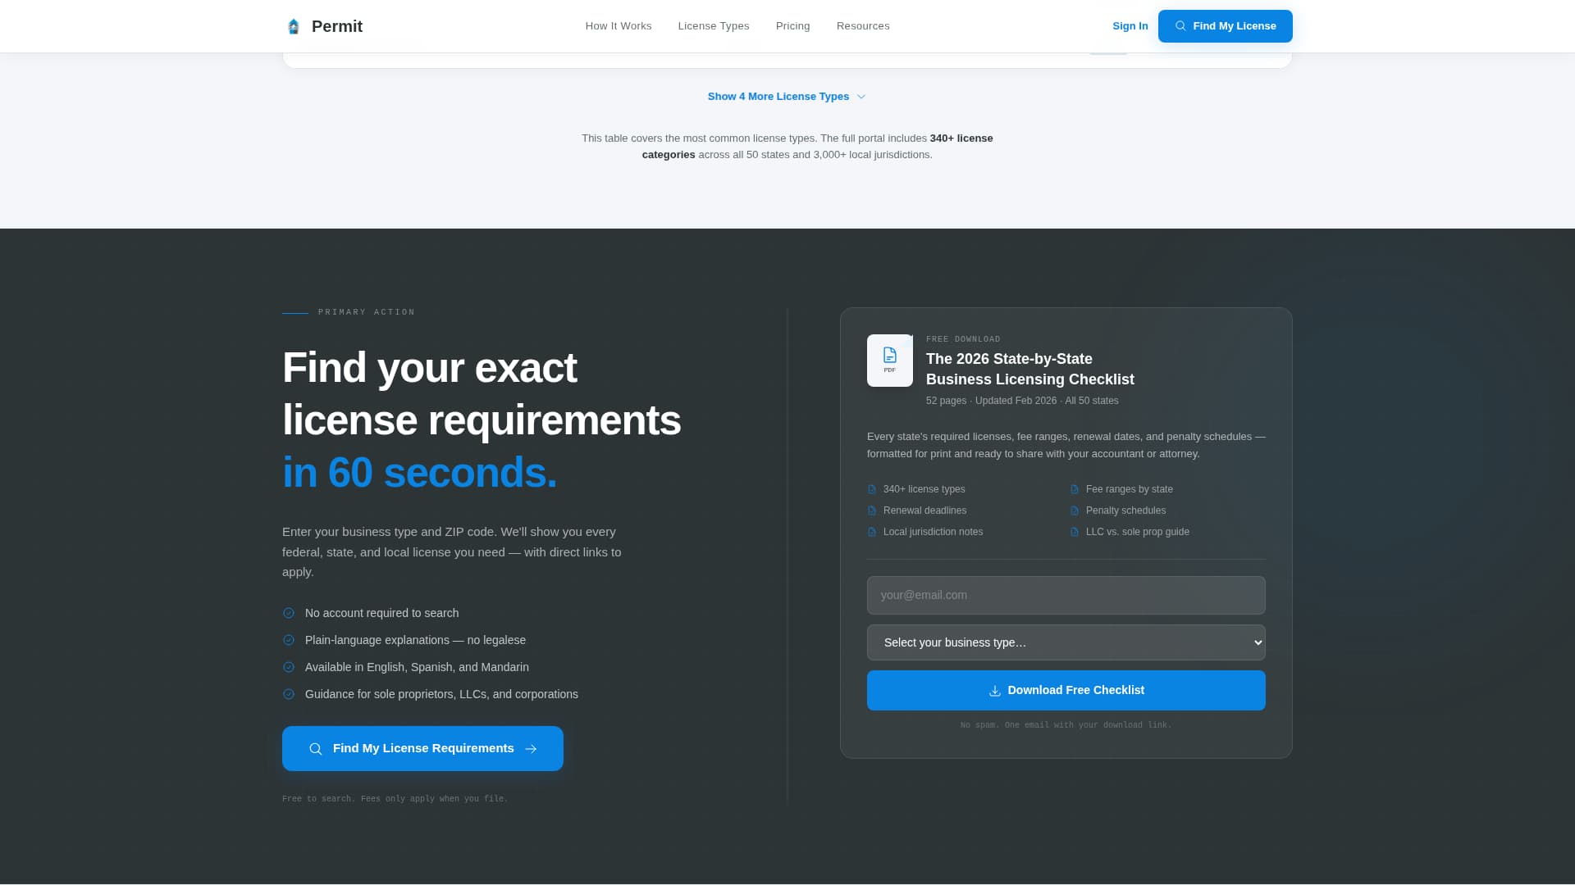Screen dimensions: 1575x885
Task: Focus the your@email.com input field
Action: point(1066,595)
